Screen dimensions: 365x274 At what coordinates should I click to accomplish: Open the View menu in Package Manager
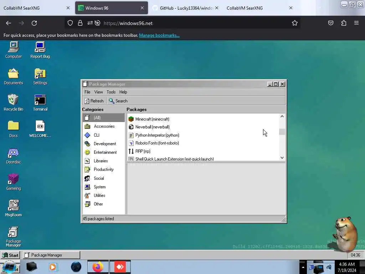pyautogui.click(x=98, y=92)
